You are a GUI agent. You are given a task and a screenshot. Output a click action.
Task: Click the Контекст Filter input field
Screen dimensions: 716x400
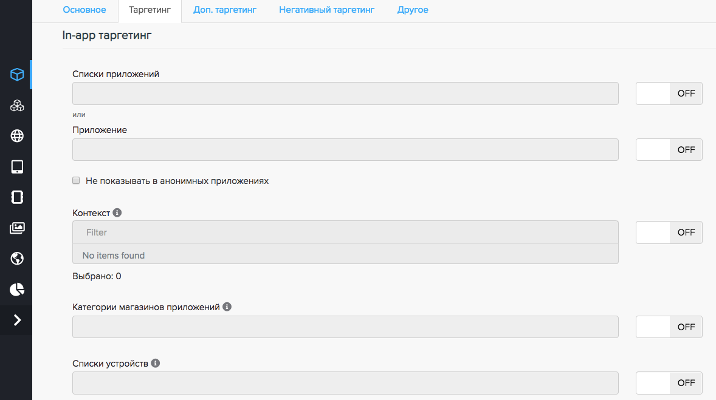[345, 232]
